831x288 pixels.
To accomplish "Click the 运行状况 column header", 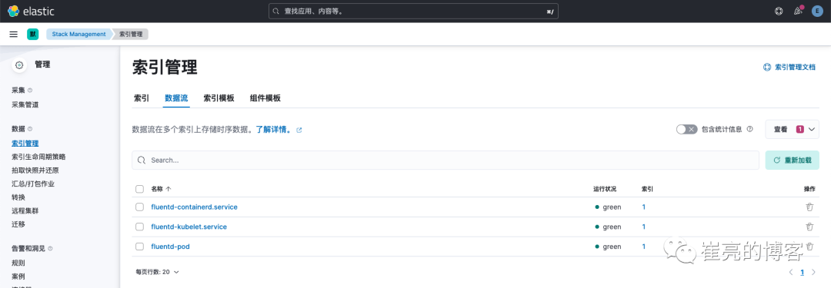I will 604,189.
